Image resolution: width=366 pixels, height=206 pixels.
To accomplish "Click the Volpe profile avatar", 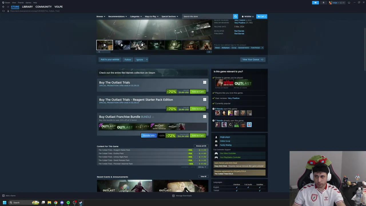I will (330, 3).
